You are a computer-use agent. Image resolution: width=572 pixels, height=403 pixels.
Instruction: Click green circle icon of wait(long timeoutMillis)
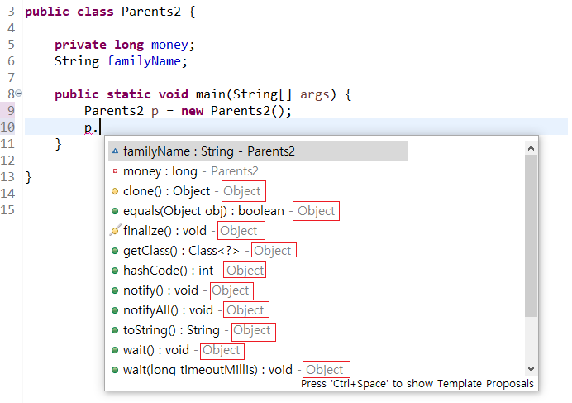click(x=115, y=370)
